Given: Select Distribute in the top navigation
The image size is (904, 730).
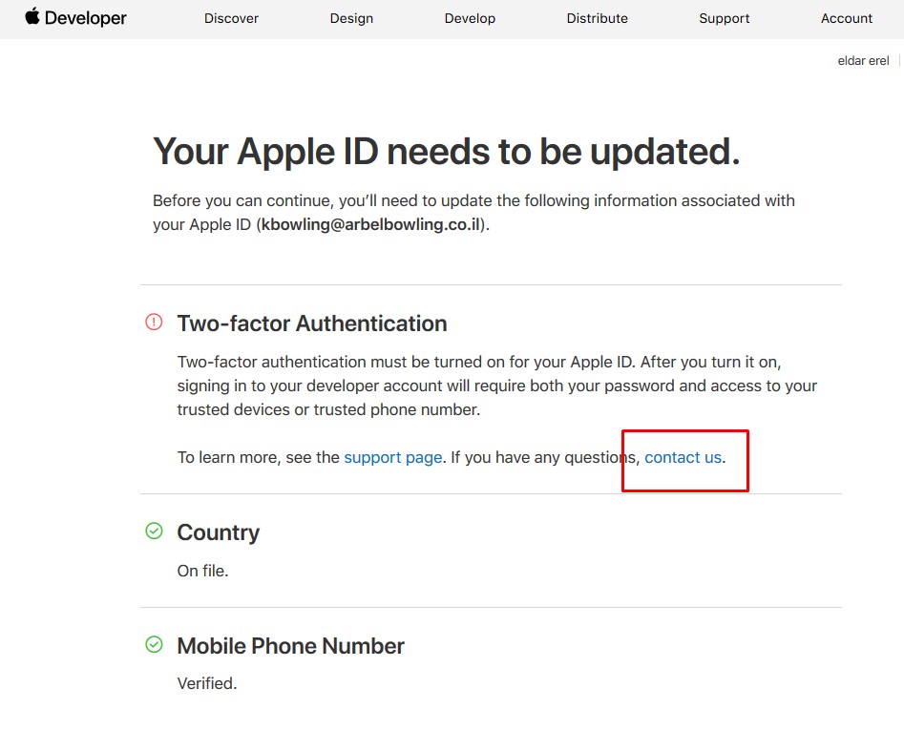Looking at the screenshot, I should (597, 18).
